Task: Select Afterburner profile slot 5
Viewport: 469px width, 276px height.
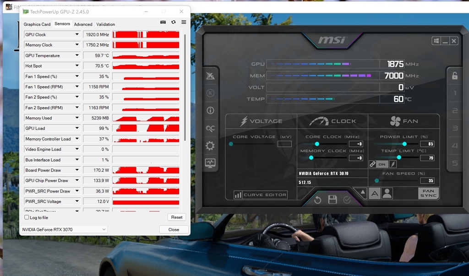Action: (x=455, y=163)
